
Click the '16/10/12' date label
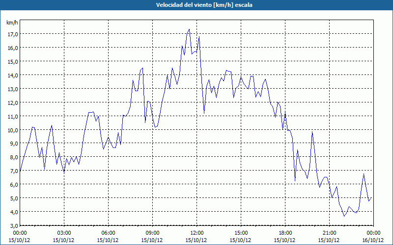pos(373,240)
